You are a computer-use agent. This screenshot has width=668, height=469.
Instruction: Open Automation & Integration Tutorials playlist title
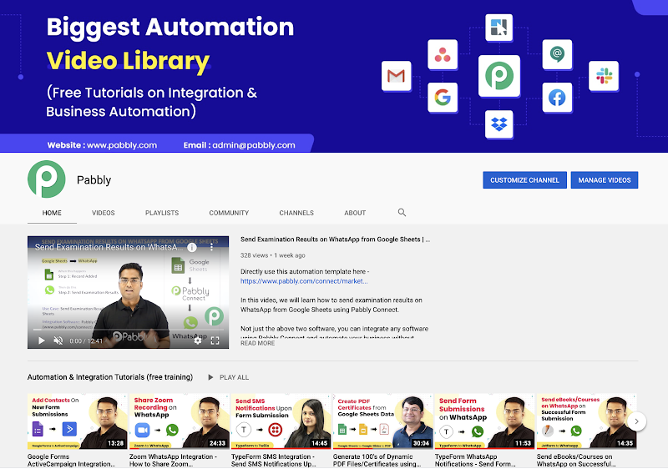(x=110, y=377)
